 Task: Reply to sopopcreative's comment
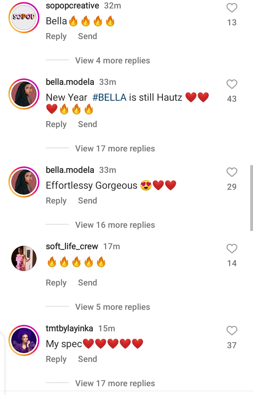tap(56, 36)
